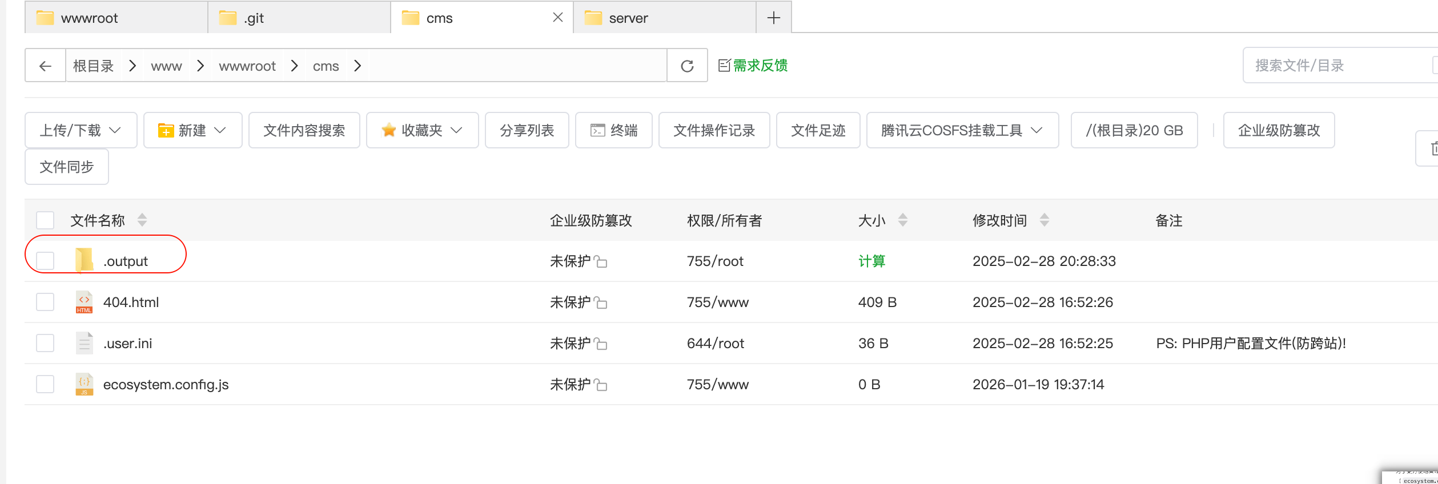Click 计算 size link for .output
The image size is (1438, 484).
click(871, 261)
